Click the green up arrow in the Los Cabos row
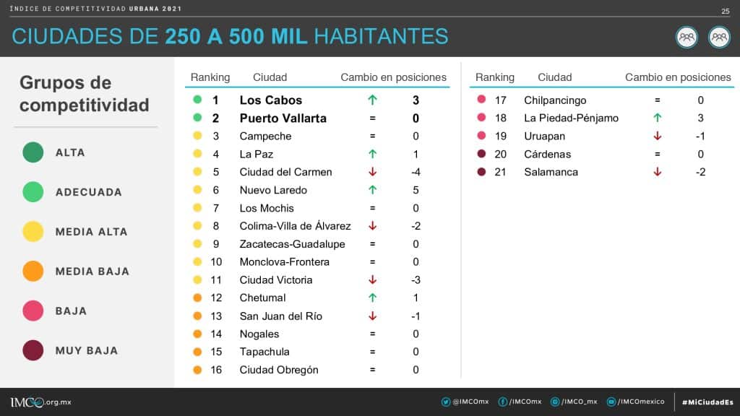 pos(372,100)
